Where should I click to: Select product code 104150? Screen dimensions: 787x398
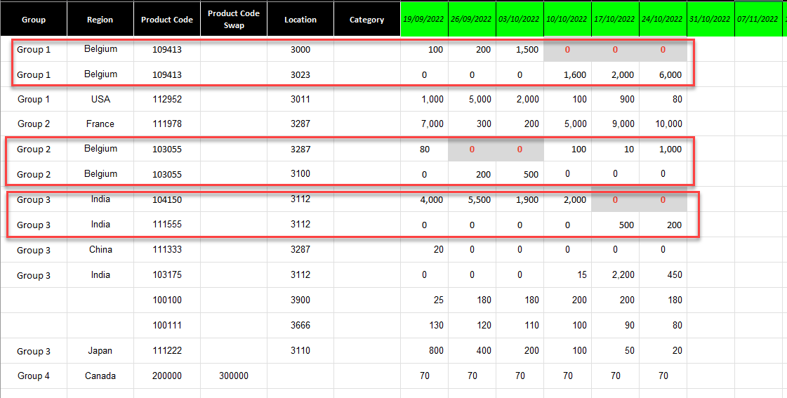click(x=167, y=199)
